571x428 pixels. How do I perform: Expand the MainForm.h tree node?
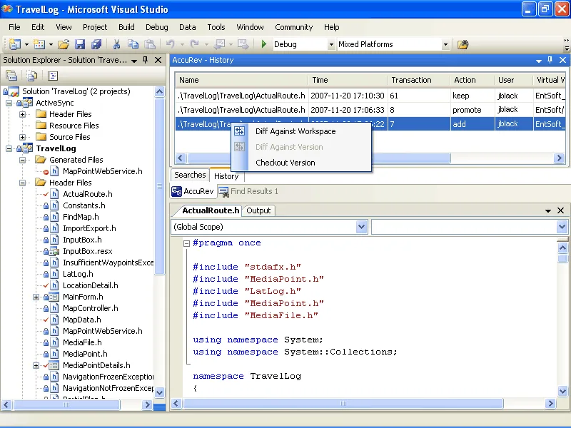[36, 297]
